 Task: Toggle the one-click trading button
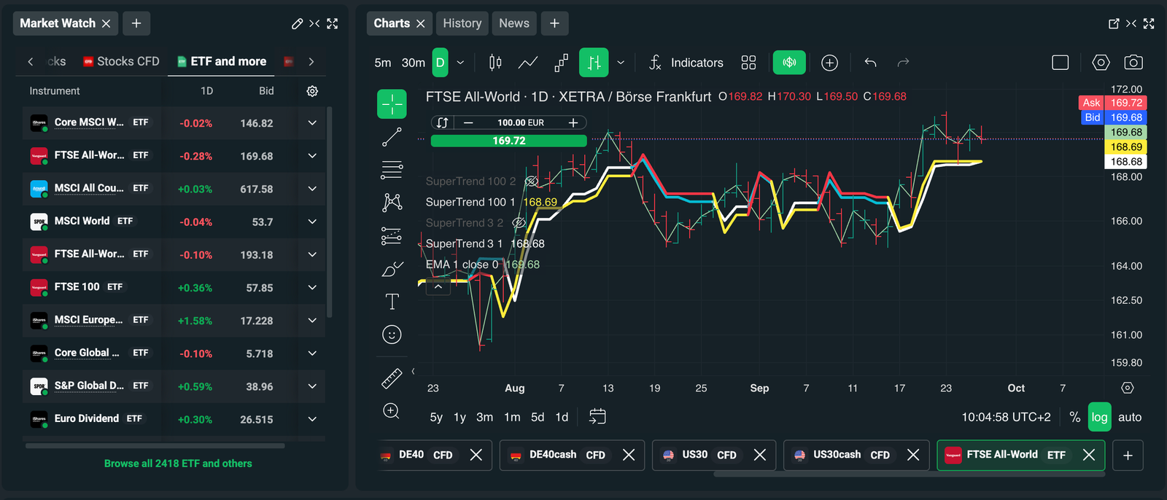point(789,63)
